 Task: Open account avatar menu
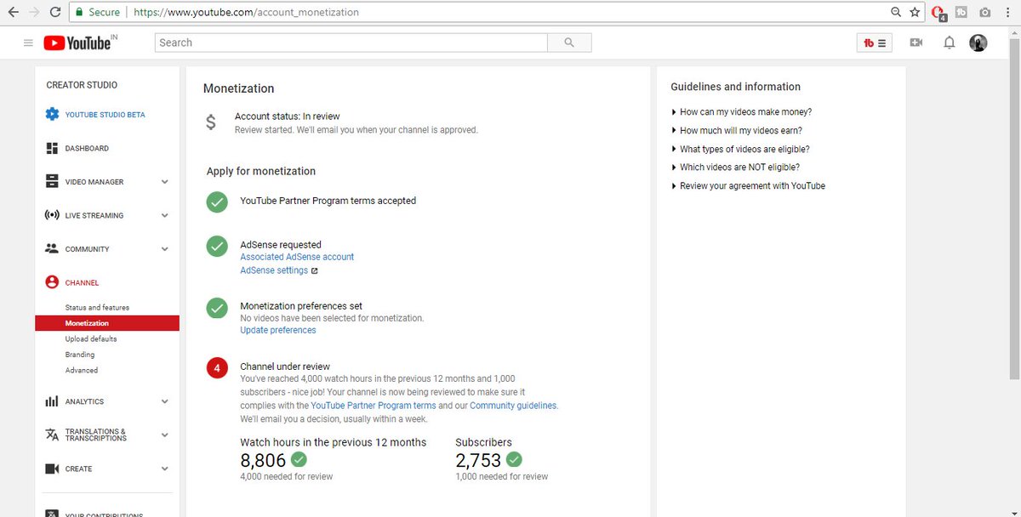coord(978,43)
